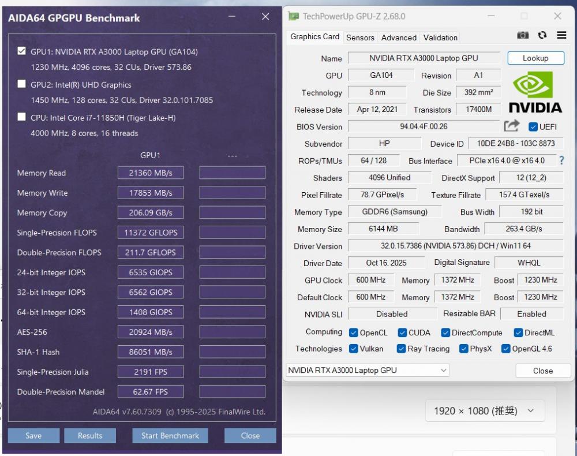The height and width of the screenshot is (456, 577).
Task: Expand the 1920 × 1080 resolution dropdown
Action: pos(484,411)
